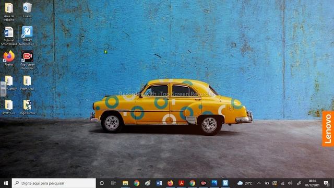Open Task View on the taskbar
334x188 pixels.
tap(113, 183)
